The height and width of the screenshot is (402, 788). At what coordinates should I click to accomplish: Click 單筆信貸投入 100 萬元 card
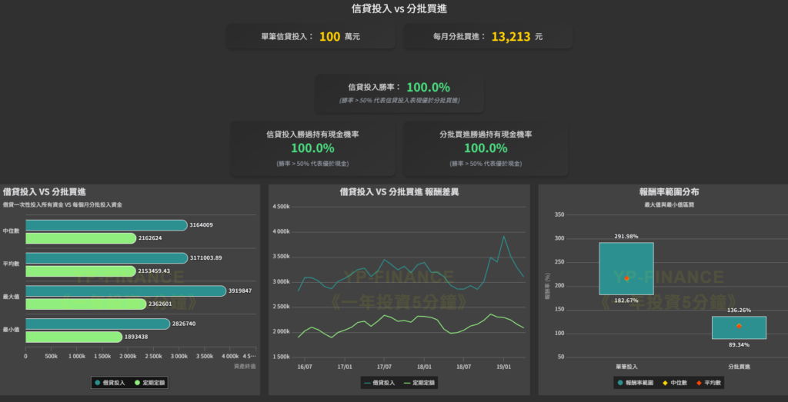[311, 36]
